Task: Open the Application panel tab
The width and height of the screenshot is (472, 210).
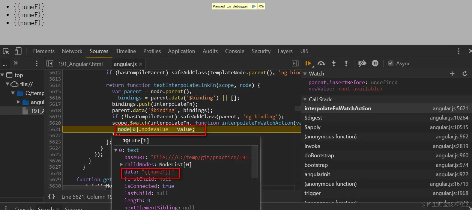Action: point(181,51)
